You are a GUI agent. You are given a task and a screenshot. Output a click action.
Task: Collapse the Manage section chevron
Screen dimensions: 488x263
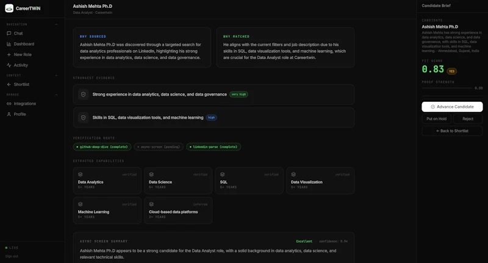(x=56, y=94)
